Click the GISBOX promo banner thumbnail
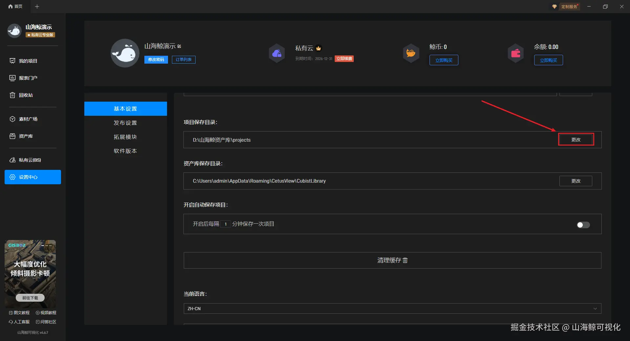This screenshot has width=630, height=341. coord(30,274)
